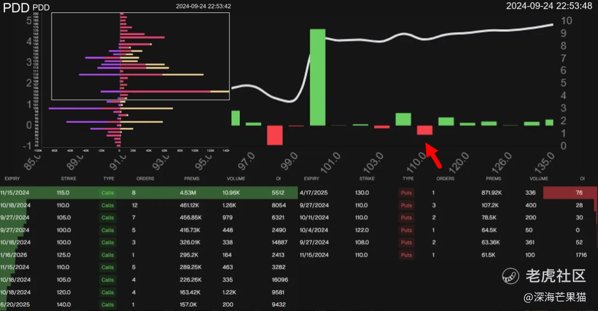This screenshot has width=598, height=311.
Task: Click the 108.0 strike value
Action: point(362,242)
